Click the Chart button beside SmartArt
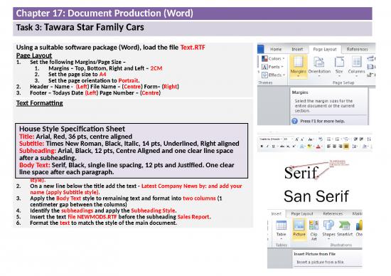The width and height of the screenshot is (391, 276). tap(359, 229)
